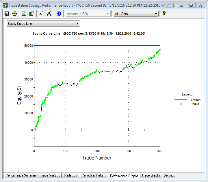Increase font size with large A icon
The image size is (208, 182).
[x=49, y=14]
